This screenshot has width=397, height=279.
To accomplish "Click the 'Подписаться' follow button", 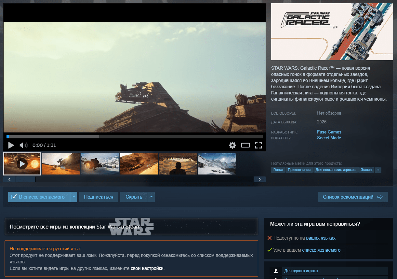I will [x=99, y=197].
